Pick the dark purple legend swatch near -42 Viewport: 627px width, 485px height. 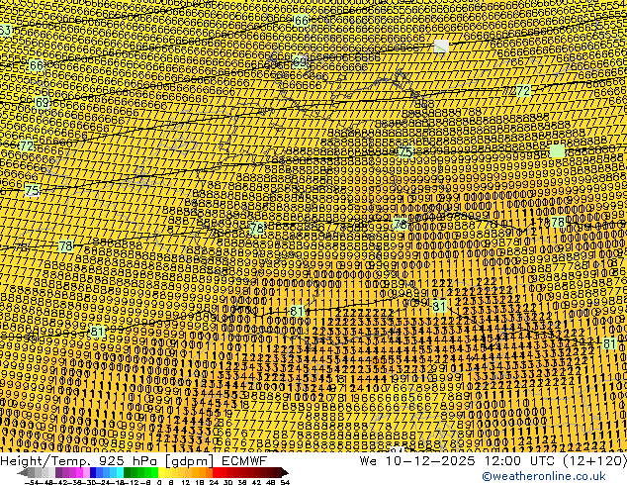[x=58, y=472]
